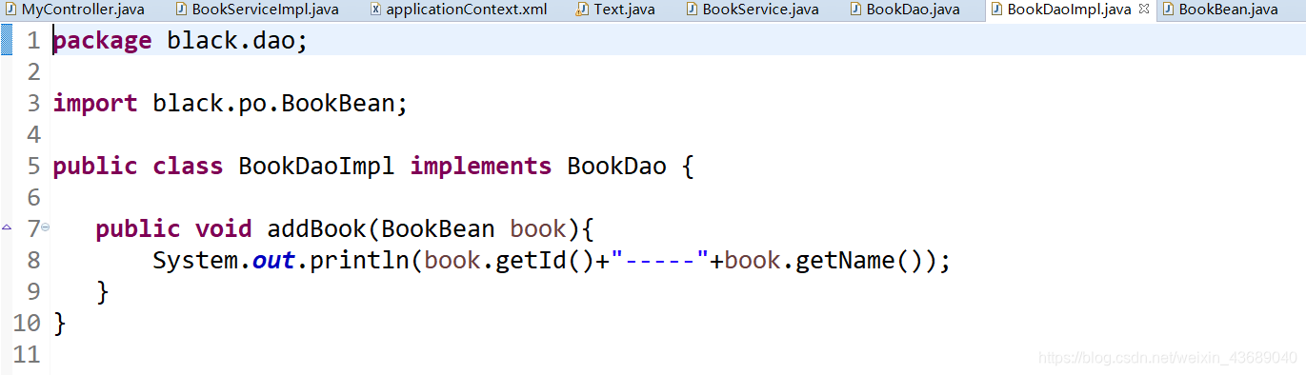Click the class name BookDaoImpl in the code
Image resolution: width=1306 pixels, height=375 pixels.
click(x=316, y=166)
